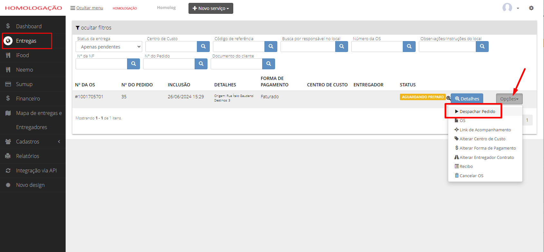This screenshot has height=252, width=544.
Task: Search by Número da OS magnifier
Action: (409, 47)
